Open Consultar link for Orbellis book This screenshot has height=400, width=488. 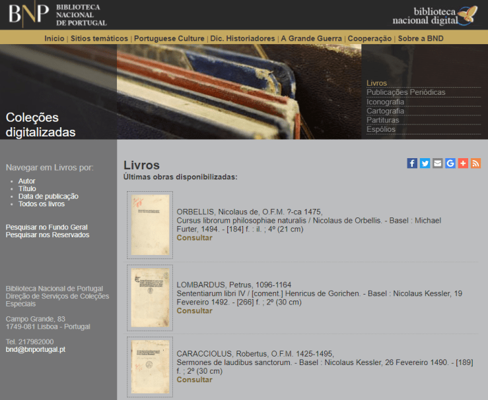point(194,238)
